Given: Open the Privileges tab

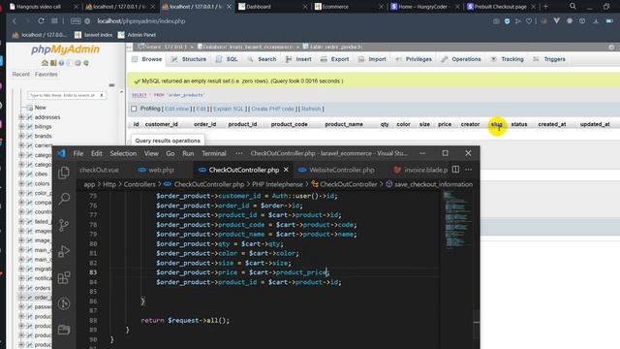Looking at the screenshot, I should point(414,59).
